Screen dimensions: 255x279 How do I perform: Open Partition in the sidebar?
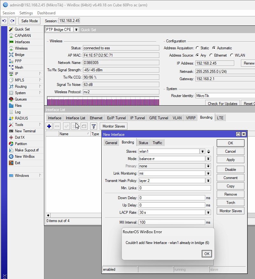(x=21, y=144)
